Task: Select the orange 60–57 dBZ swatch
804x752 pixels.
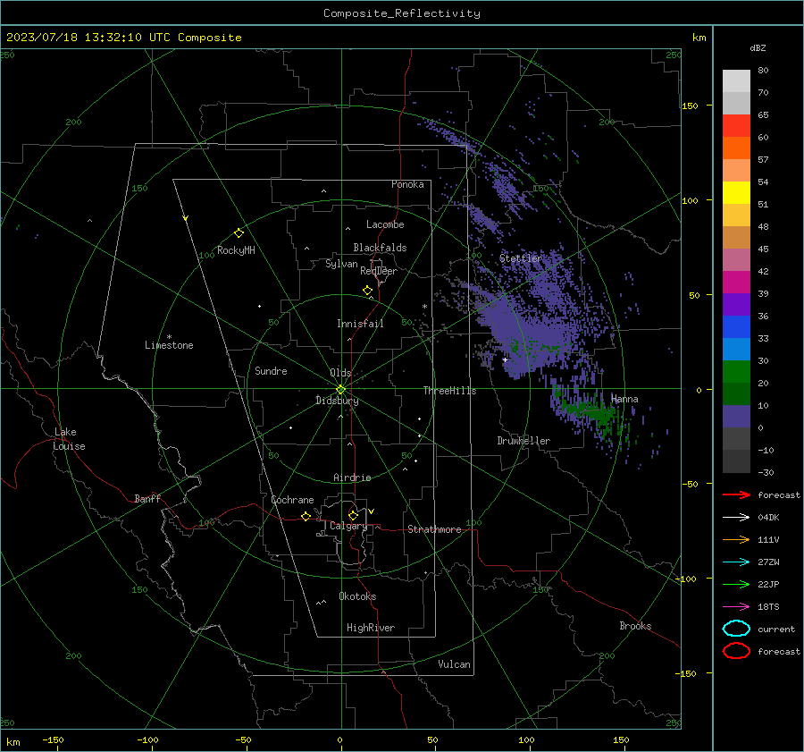Action: coord(736,148)
